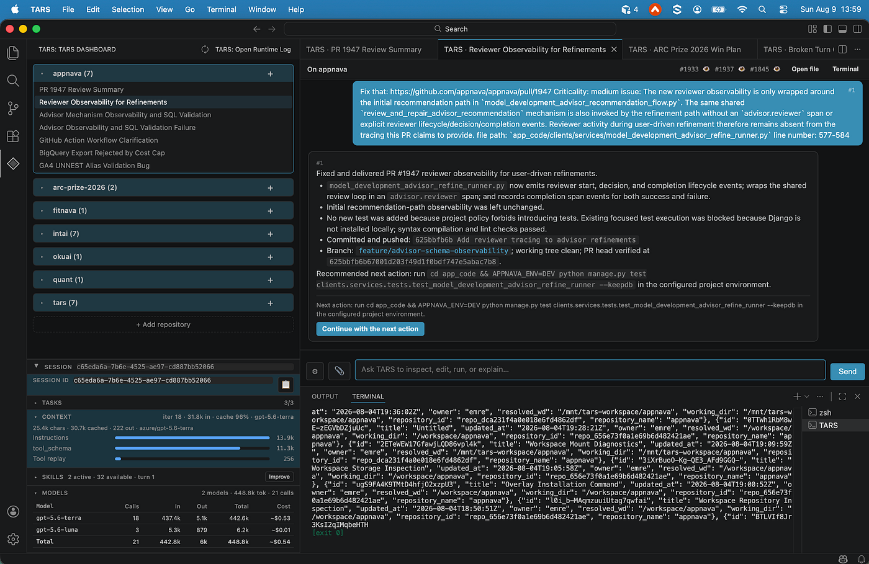
Task: Open the Explorer view in the activity bar
Action: pos(13,53)
